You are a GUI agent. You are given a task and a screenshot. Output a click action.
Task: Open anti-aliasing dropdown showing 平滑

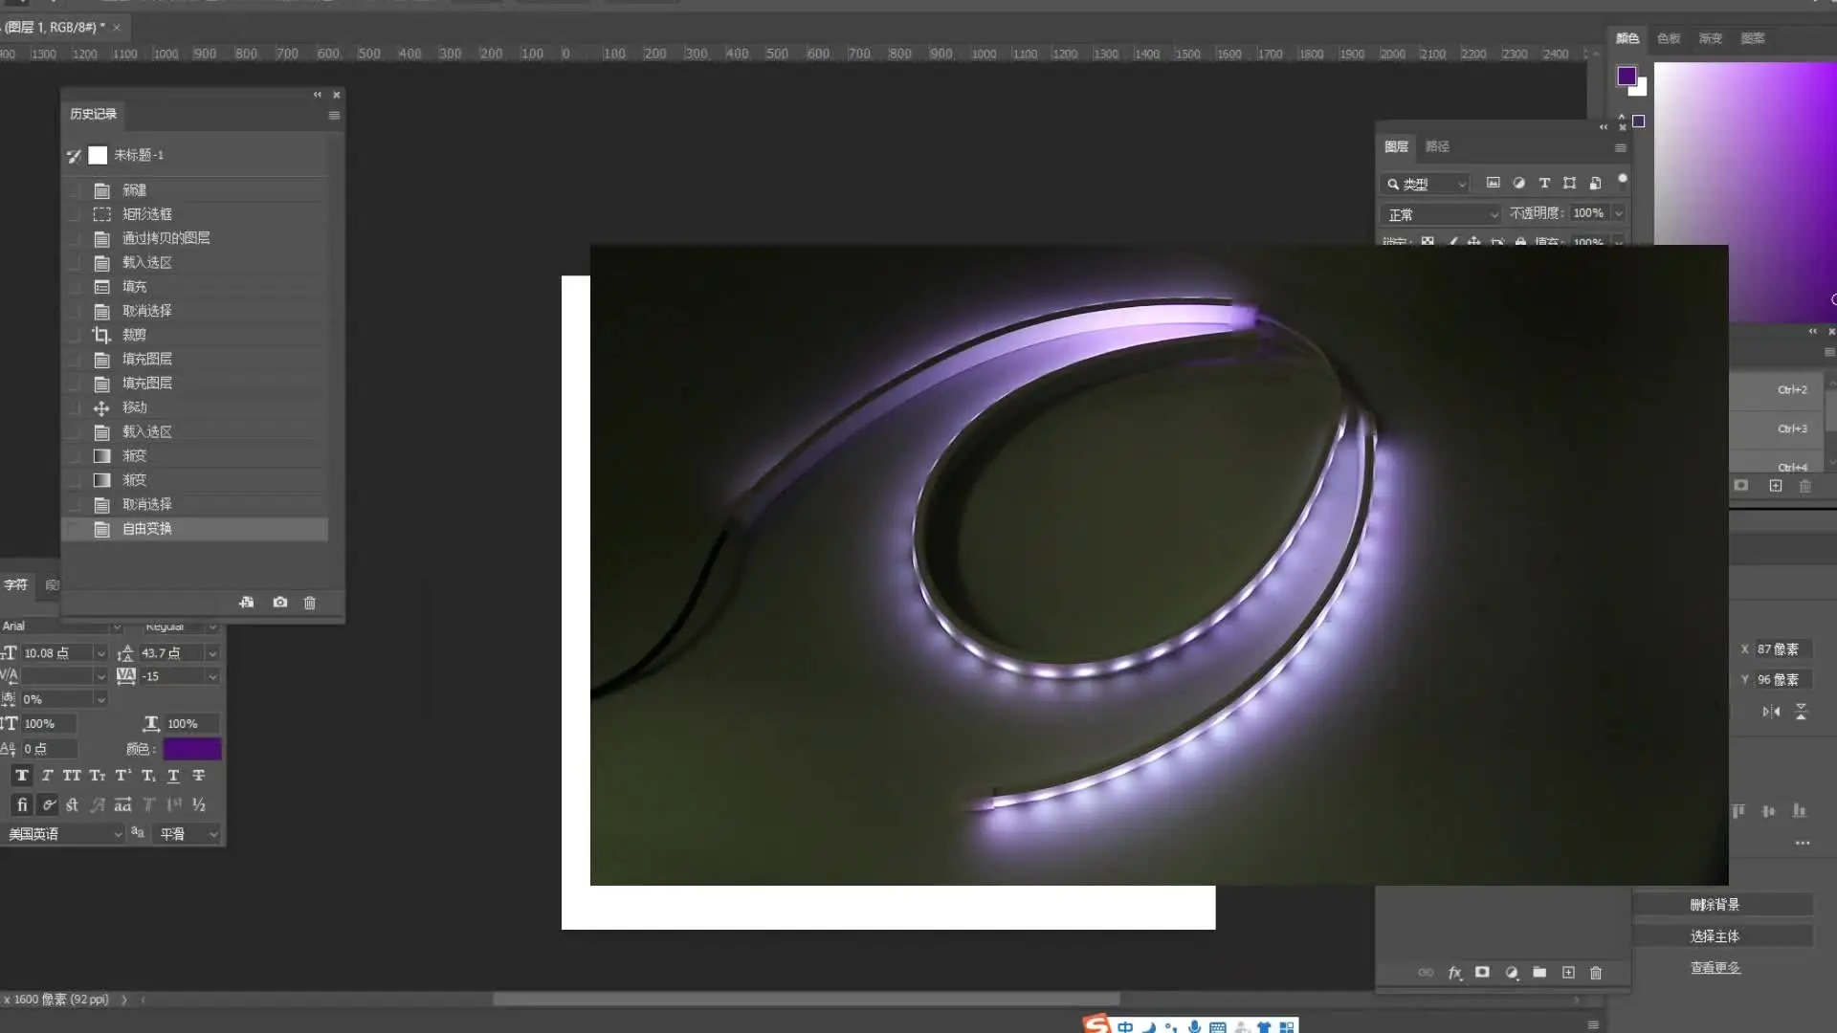point(188,834)
